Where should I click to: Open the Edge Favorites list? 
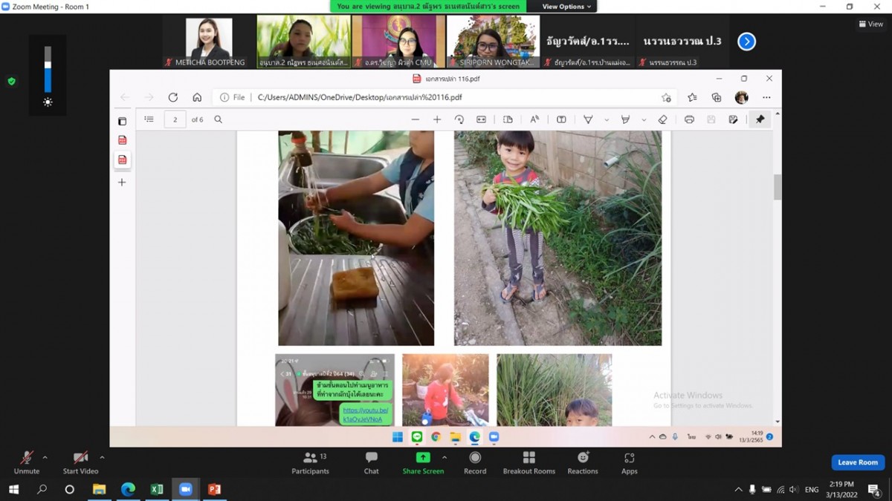click(x=693, y=97)
